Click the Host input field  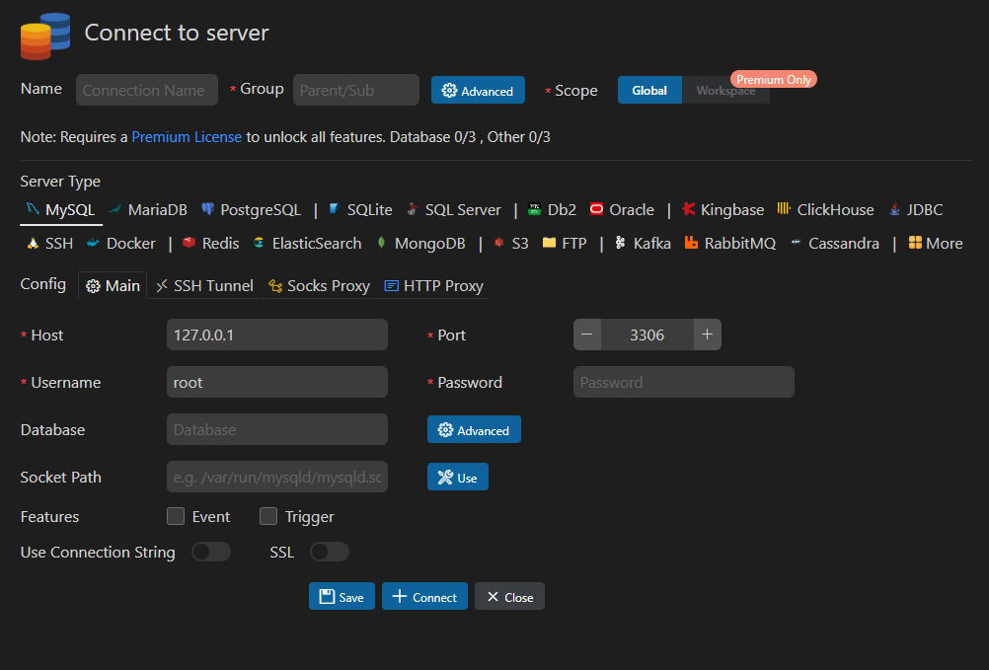(277, 335)
